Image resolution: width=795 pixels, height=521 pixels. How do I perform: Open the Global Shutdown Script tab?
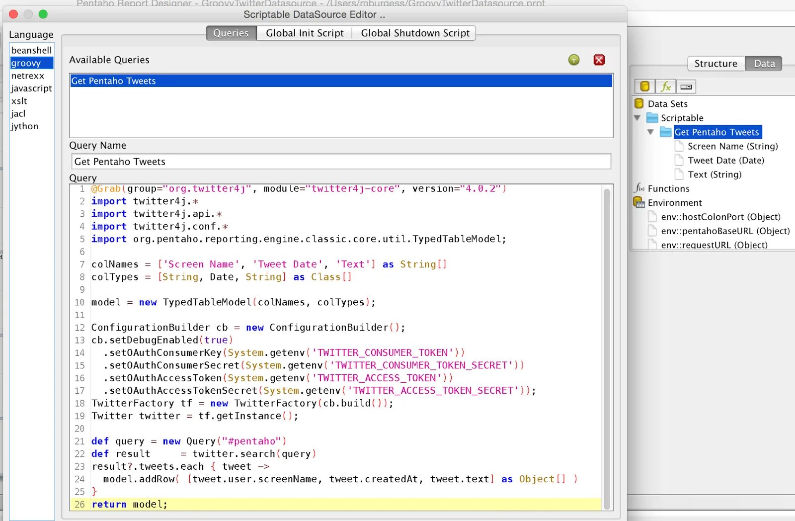pos(415,33)
